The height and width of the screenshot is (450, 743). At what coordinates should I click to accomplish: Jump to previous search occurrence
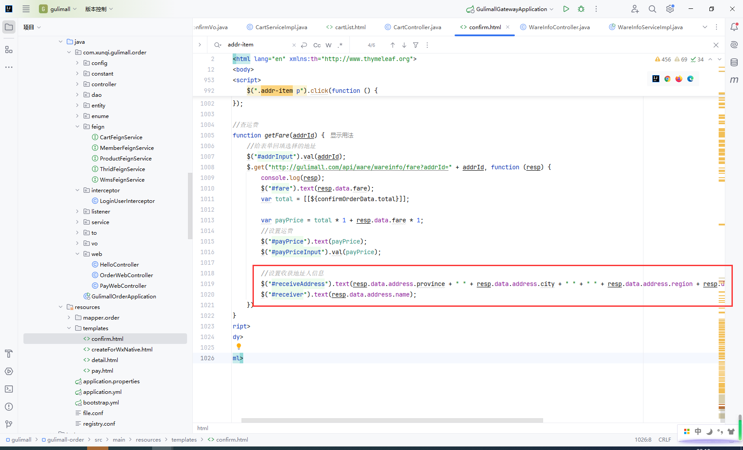coord(393,45)
